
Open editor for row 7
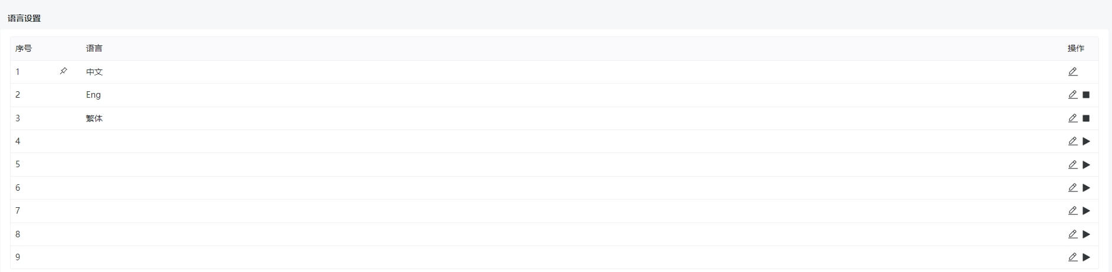1073,211
